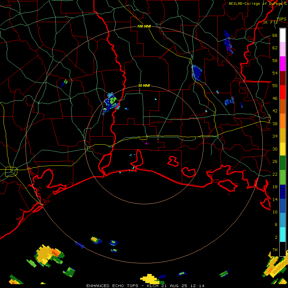Click the '50 NMI' range ring label
The image size is (288, 288).
click(x=144, y=85)
